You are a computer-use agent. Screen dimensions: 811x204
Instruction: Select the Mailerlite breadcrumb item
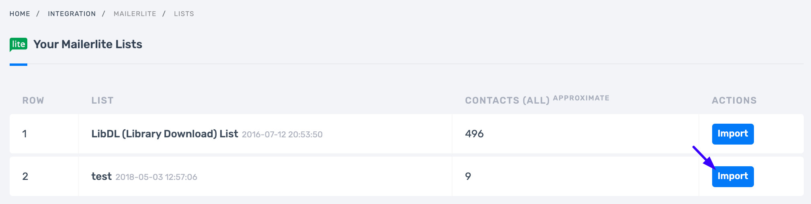pyautogui.click(x=135, y=14)
